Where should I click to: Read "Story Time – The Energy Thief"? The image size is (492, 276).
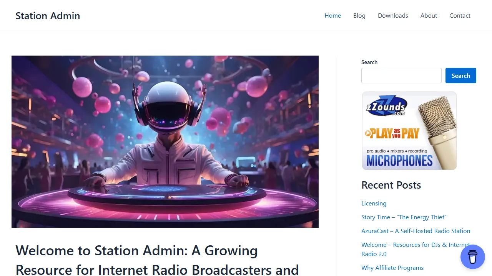(x=404, y=217)
